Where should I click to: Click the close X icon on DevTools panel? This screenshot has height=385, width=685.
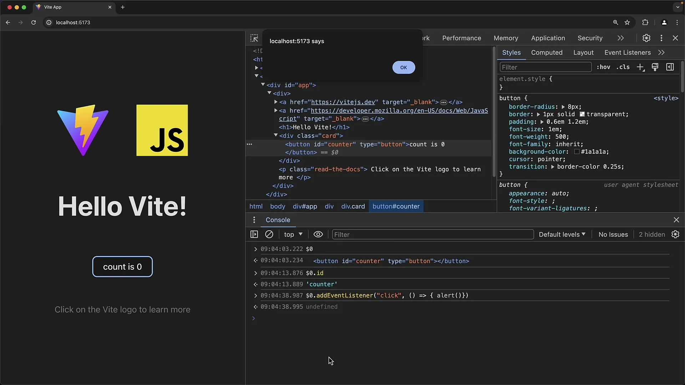coord(676,38)
